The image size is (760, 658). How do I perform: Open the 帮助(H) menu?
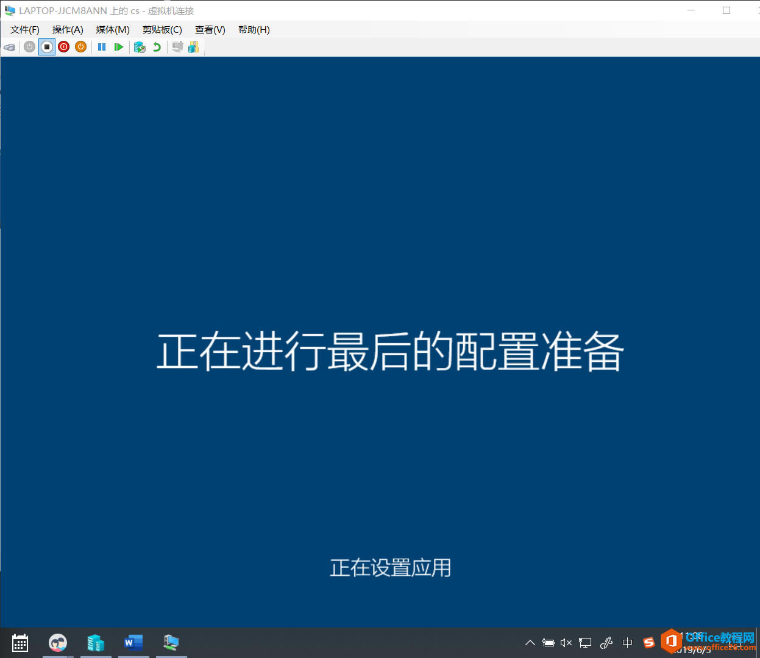pyautogui.click(x=254, y=30)
